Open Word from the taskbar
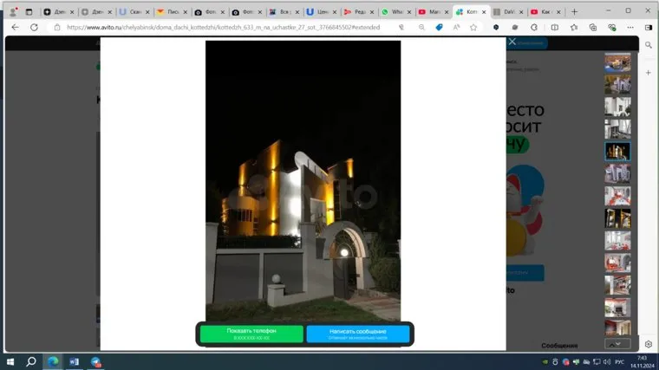The height and width of the screenshot is (370, 659). tap(74, 361)
